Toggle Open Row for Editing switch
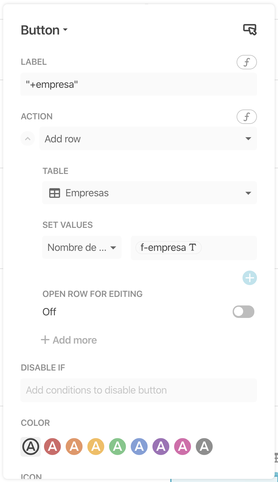278x482 pixels. [x=243, y=312]
